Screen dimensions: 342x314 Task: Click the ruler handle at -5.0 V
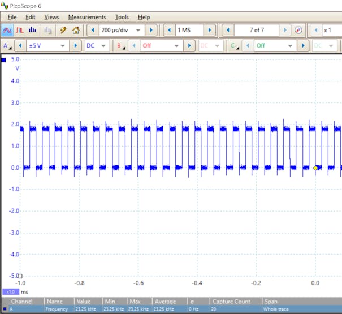point(20,276)
